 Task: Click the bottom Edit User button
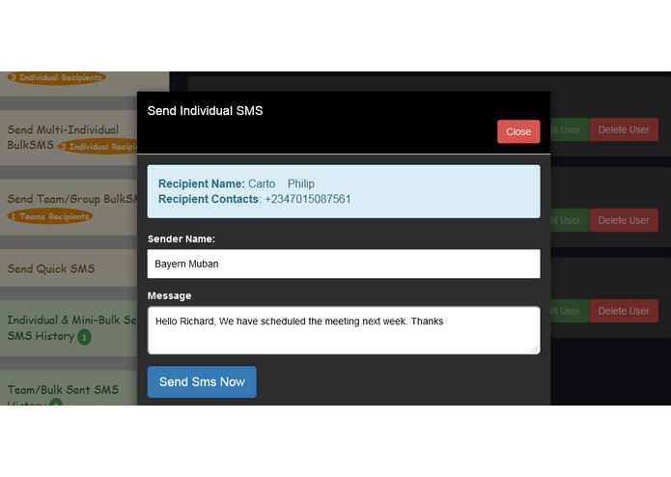570,311
